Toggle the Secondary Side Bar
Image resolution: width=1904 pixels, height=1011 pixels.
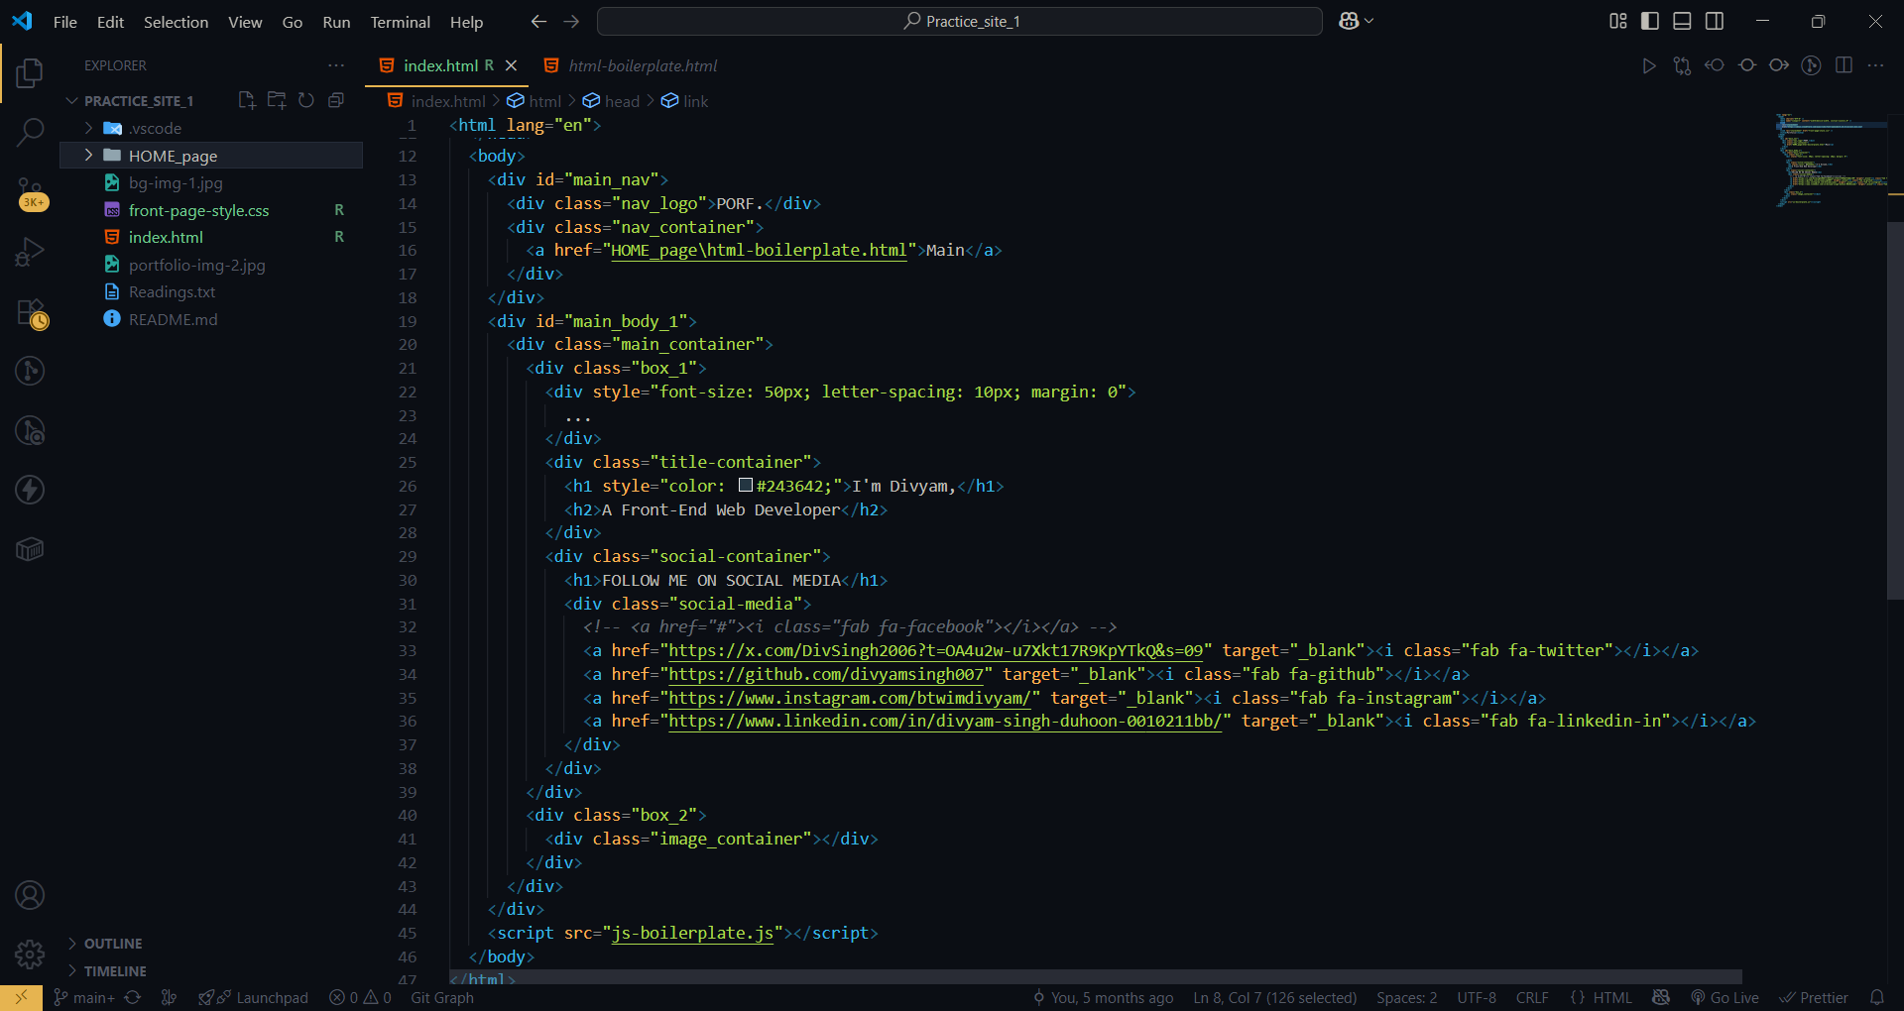tap(1715, 20)
